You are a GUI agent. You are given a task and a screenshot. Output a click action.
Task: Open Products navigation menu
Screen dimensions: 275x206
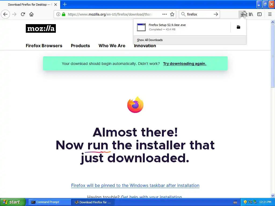[80, 46]
